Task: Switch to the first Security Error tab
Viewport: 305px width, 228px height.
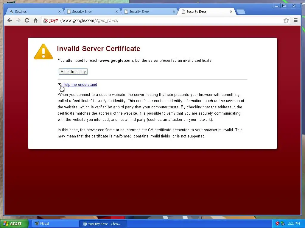Action: [x=91, y=12]
